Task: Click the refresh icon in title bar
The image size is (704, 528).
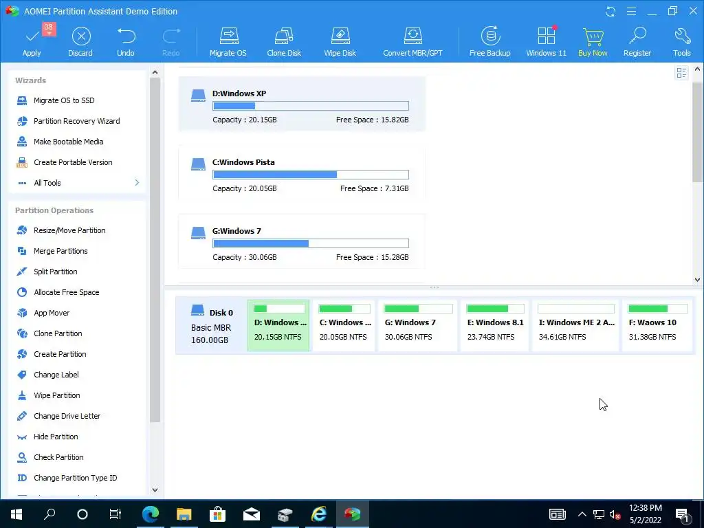Action: point(610,11)
